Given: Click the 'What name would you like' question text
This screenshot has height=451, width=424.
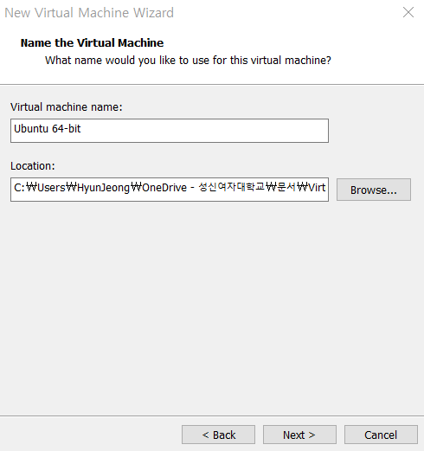Looking at the screenshot, I should (x=188, y=61).
